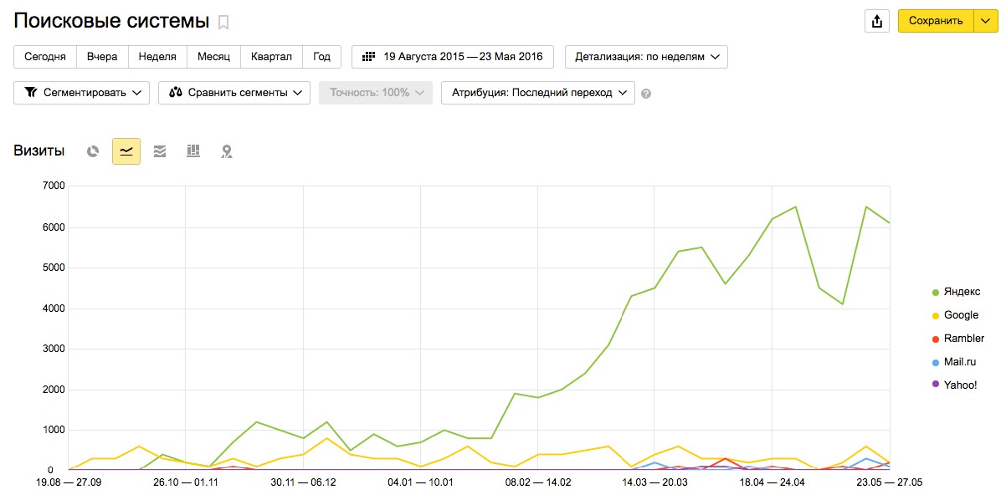
Task: Bookmark the Поисковые системы report
Action: [x=223, y=23]
